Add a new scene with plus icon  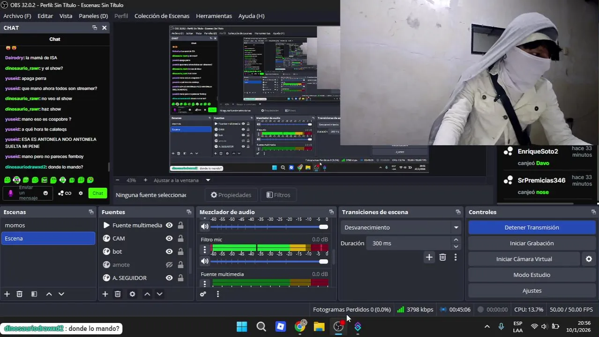(x=7, y=294)
